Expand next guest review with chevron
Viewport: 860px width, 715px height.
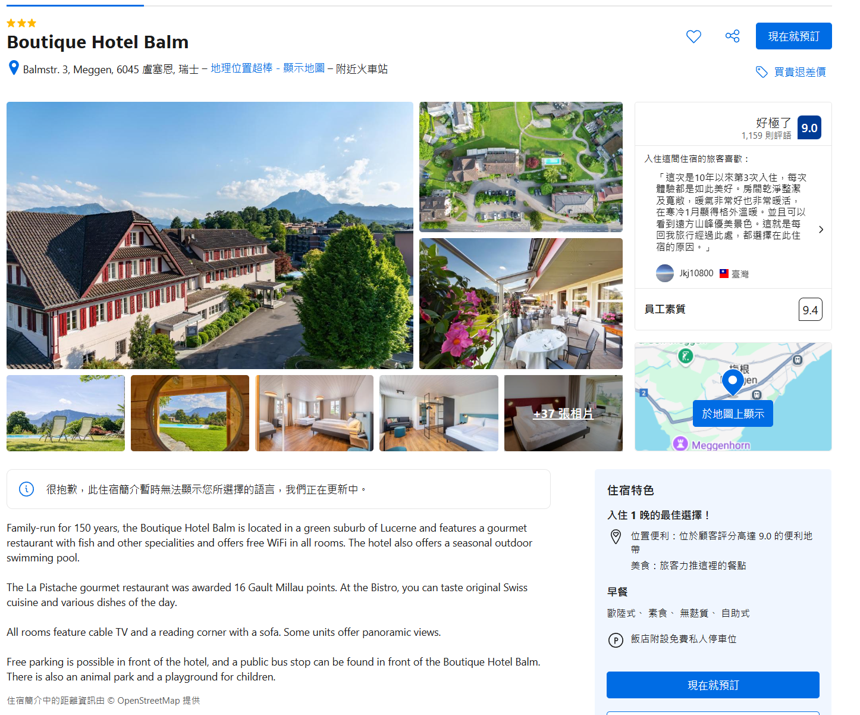821,229
